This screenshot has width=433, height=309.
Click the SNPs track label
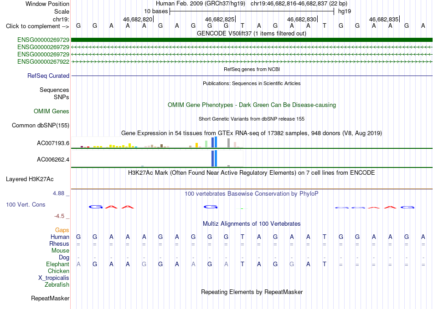[x=62, y=97]
